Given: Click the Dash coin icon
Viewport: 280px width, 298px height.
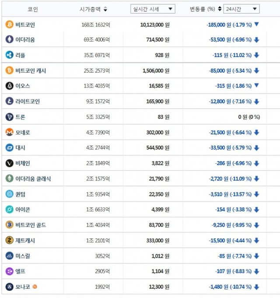Looking at the screenshot, I should pyautogui.click(x=9, y=147).
